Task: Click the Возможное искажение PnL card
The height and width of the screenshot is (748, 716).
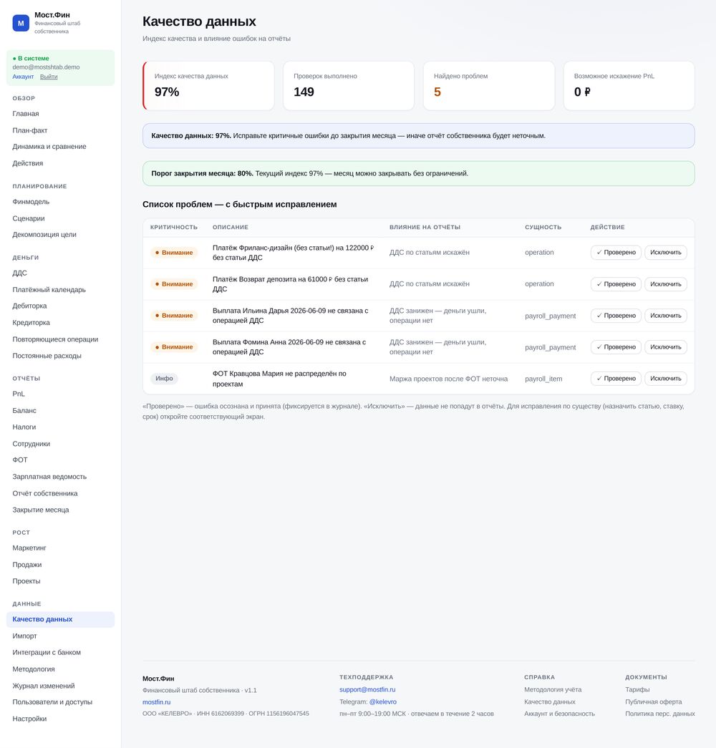Action: (x=629, y=86)
